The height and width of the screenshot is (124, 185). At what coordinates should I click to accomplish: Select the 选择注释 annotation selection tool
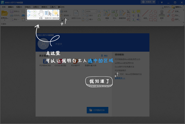tap(56, 14)
